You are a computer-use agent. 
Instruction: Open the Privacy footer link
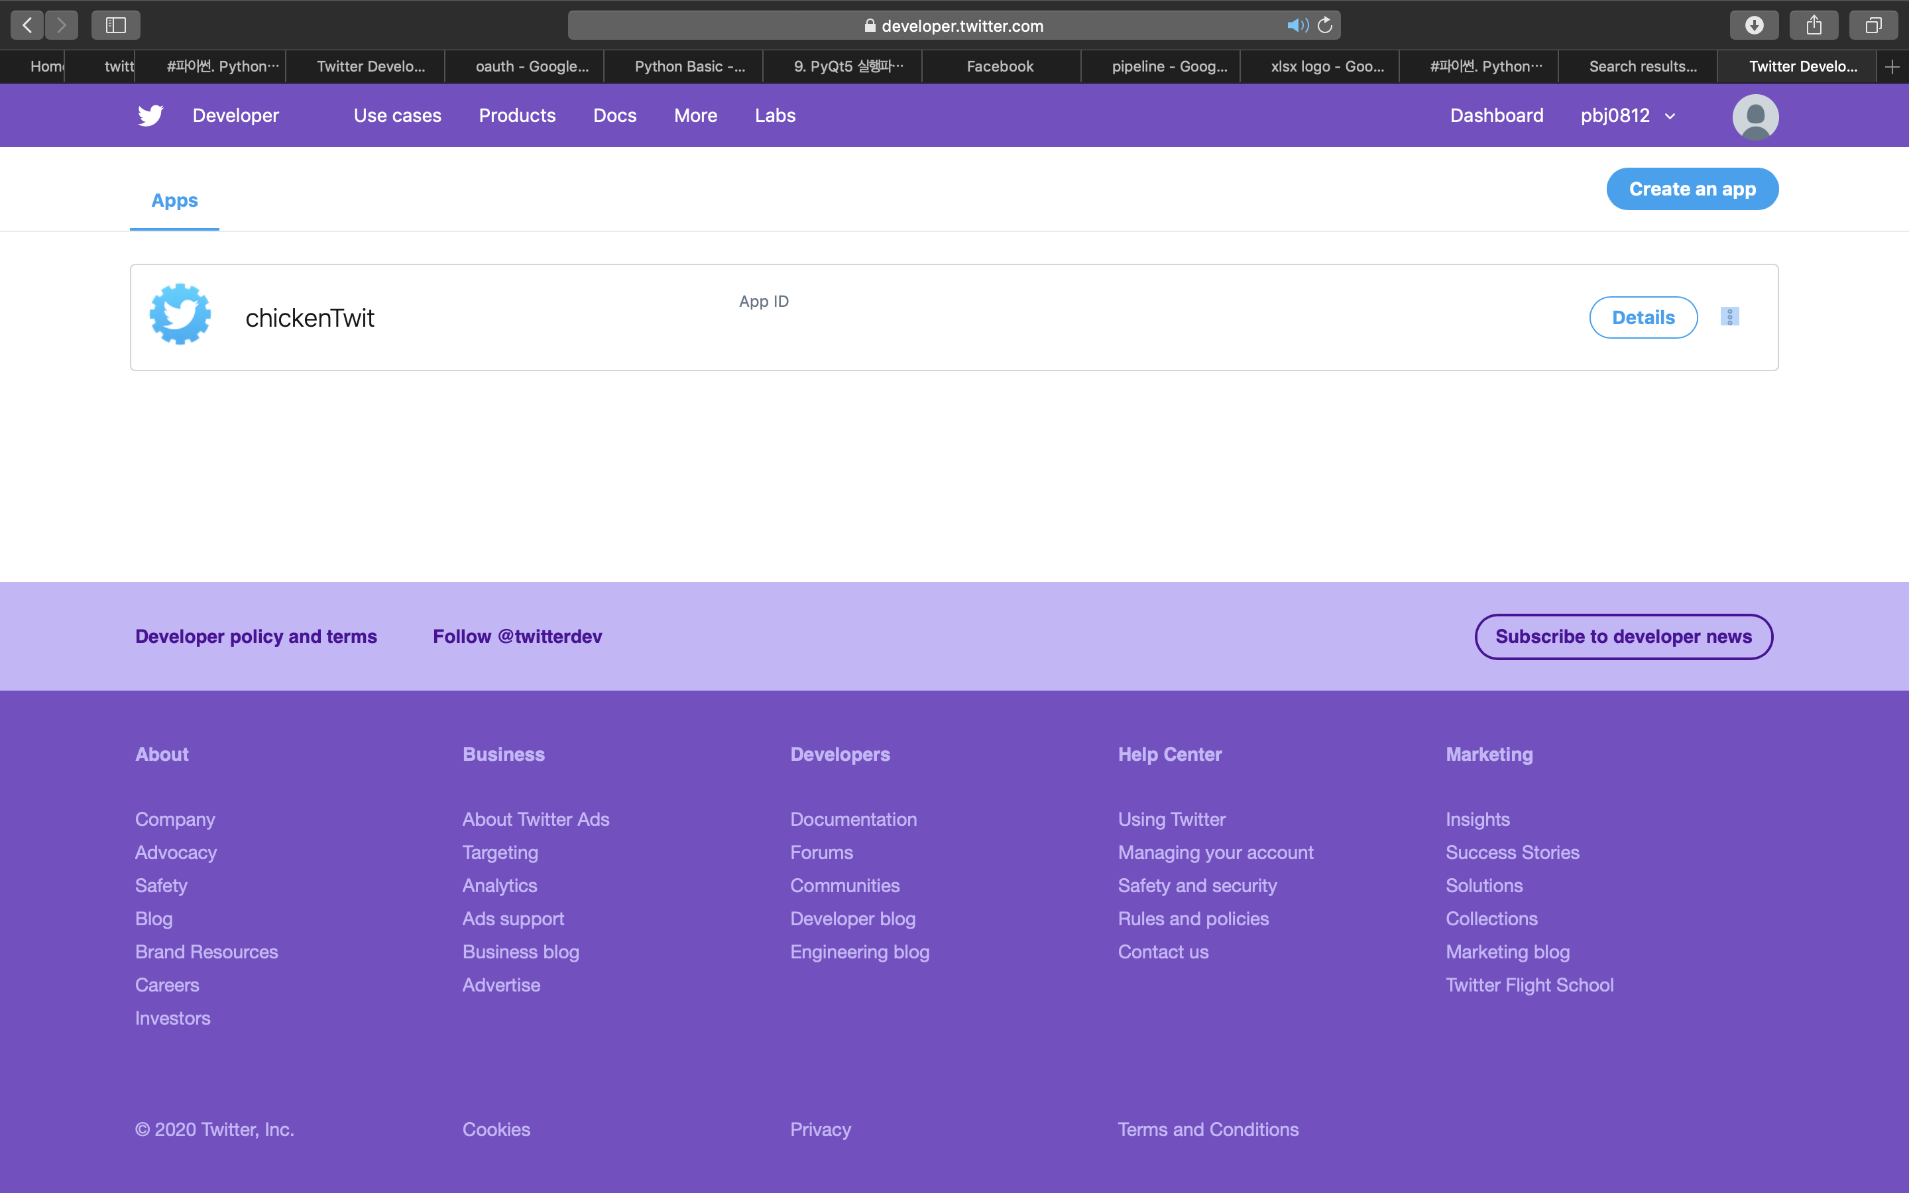tap(821, 1129)
